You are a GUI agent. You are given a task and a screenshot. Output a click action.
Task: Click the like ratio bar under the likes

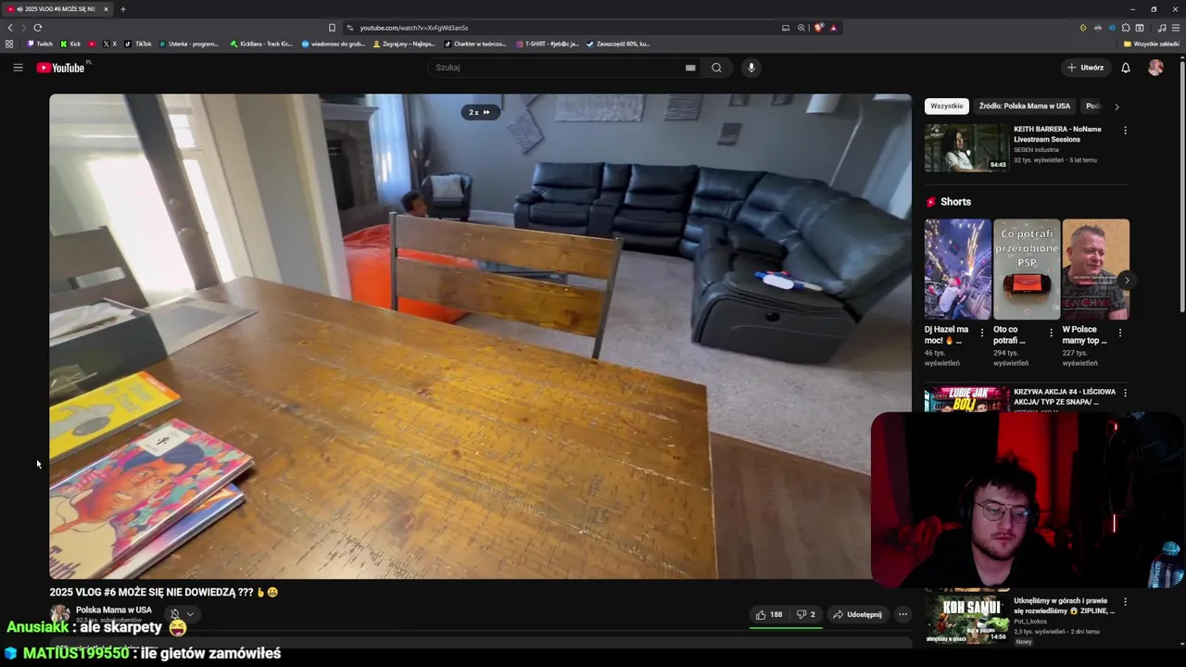pyautogui.click(x=786, y=628)
